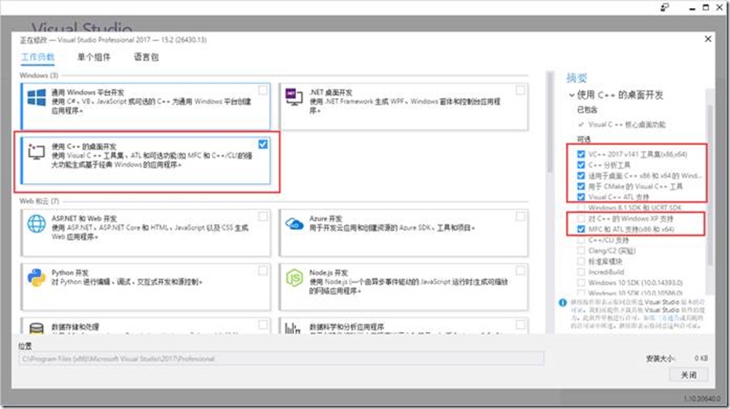This screenshot has height=409, width=730.
Task: Click the Node.js development icon
Action: pos(294,278)
